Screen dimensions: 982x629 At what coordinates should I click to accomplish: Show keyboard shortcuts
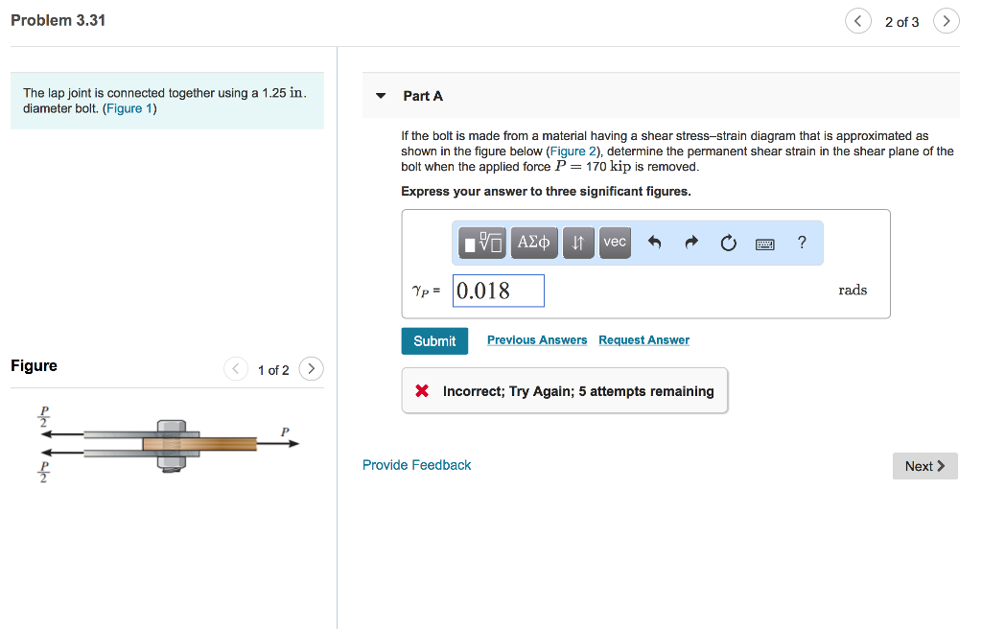[x=765, y=244]
